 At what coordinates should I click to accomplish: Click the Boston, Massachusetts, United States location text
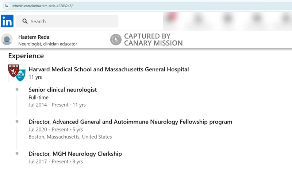[70, 137]
